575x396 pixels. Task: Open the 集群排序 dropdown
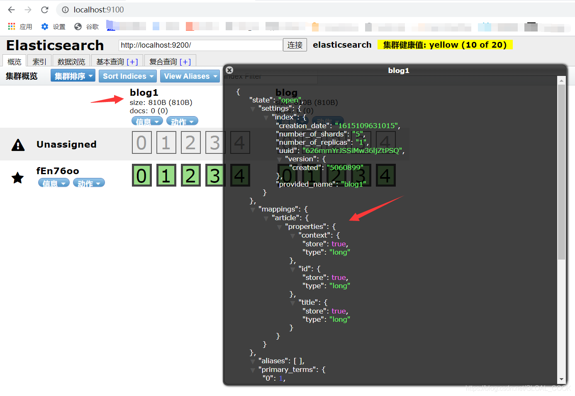(73, 76)
